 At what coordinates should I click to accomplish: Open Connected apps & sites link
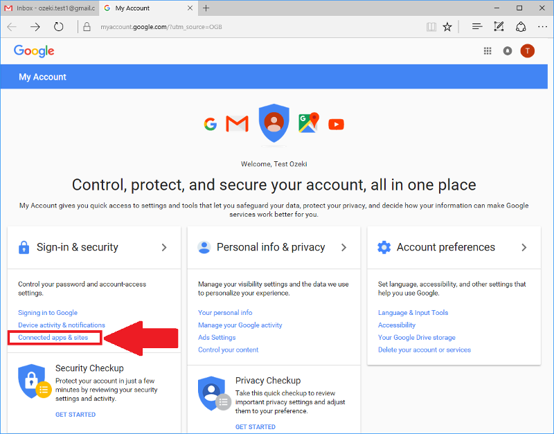[53, 338]
